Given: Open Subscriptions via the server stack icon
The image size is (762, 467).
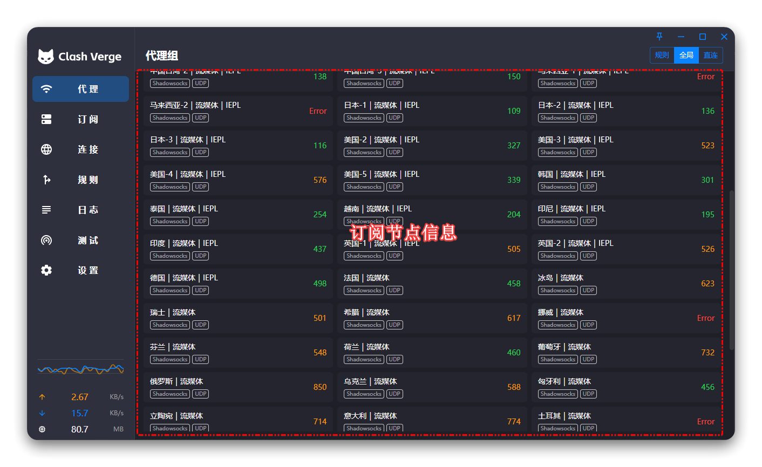Looking at the screenshot, I should click(x=47, y=119).
